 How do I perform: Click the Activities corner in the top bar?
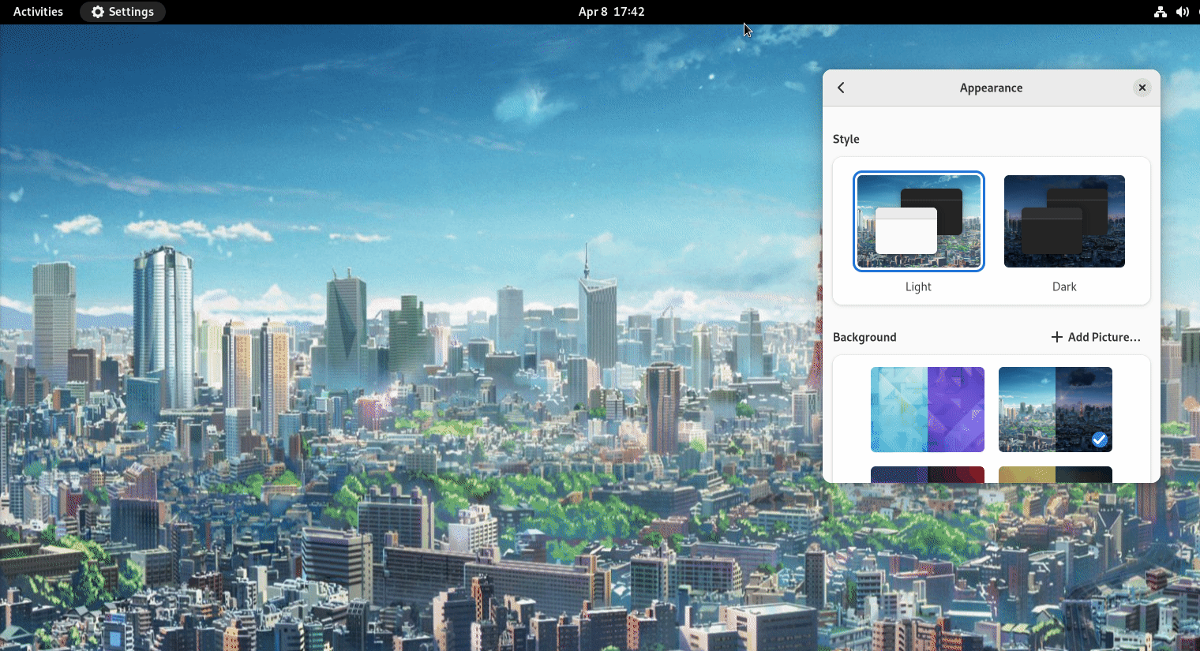(37, 11)
